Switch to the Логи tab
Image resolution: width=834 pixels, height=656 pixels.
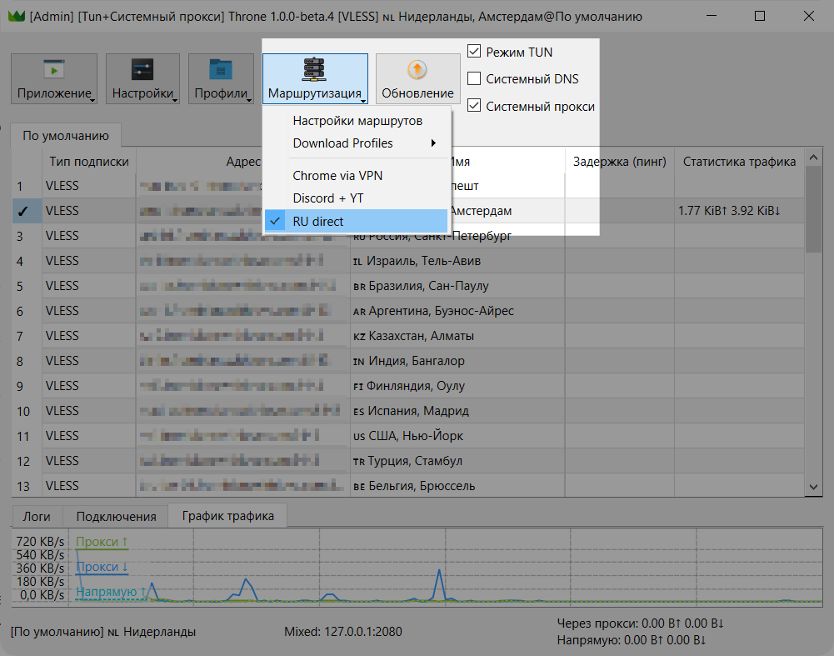[x=37, y=516]
